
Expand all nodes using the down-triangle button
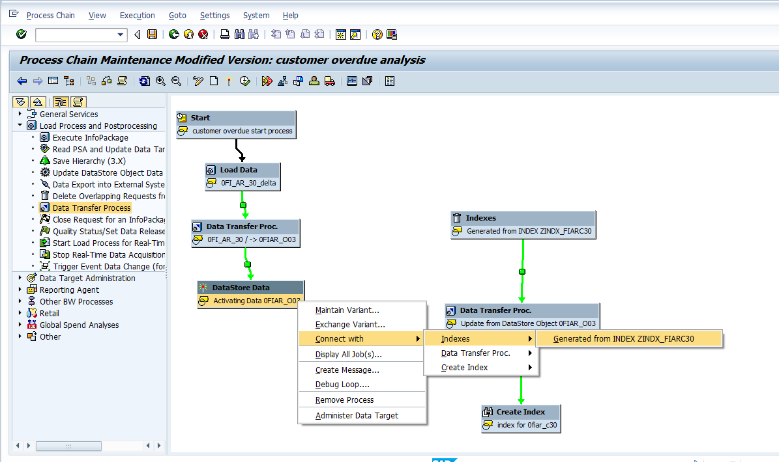coord(20,102)
